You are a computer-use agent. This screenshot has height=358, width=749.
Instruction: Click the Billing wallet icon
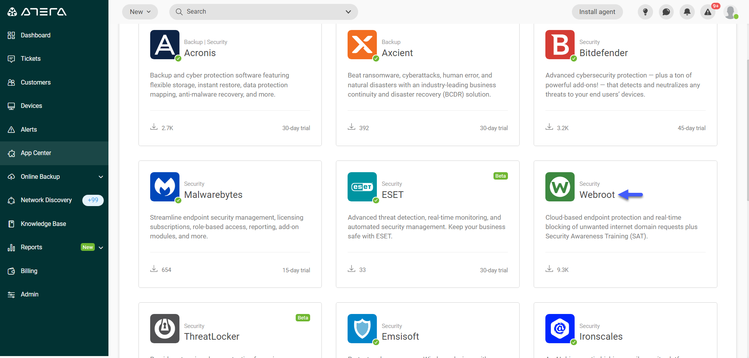click(x=11, y=271)
